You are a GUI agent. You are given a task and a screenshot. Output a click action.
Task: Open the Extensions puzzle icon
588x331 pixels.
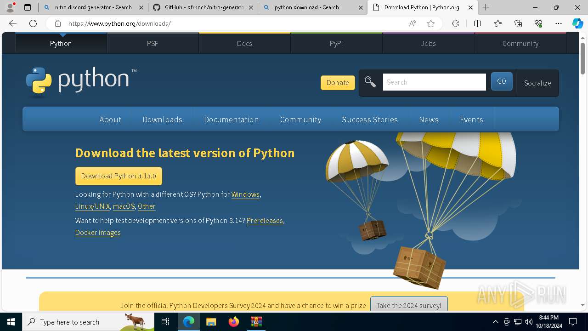[455, 23]
